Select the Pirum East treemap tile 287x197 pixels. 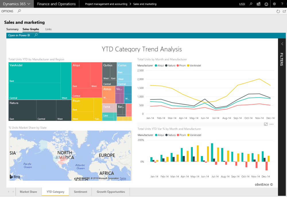click(x=83, y=105)
